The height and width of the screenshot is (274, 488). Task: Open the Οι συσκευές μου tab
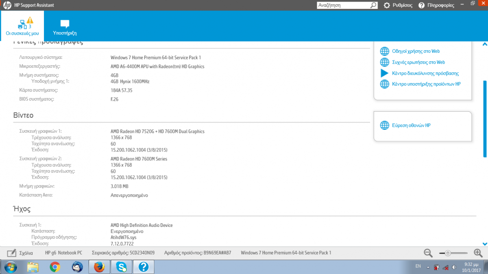(22, 26)
